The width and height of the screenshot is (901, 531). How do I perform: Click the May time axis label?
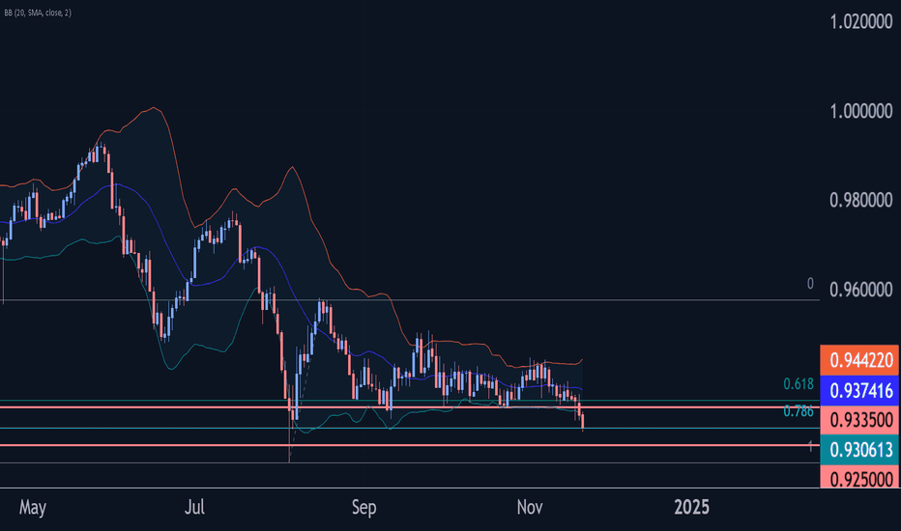32,508
